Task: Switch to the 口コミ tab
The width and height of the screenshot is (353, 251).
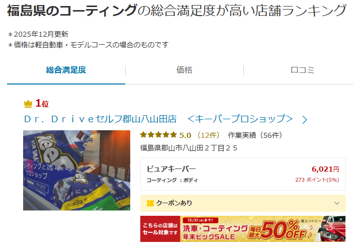Action: (302, 70)
